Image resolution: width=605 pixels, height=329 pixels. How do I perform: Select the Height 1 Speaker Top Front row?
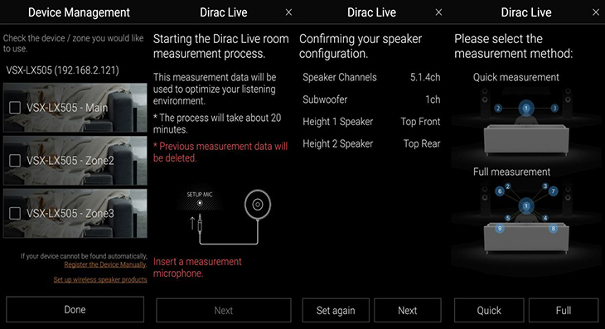pos(371,122)
